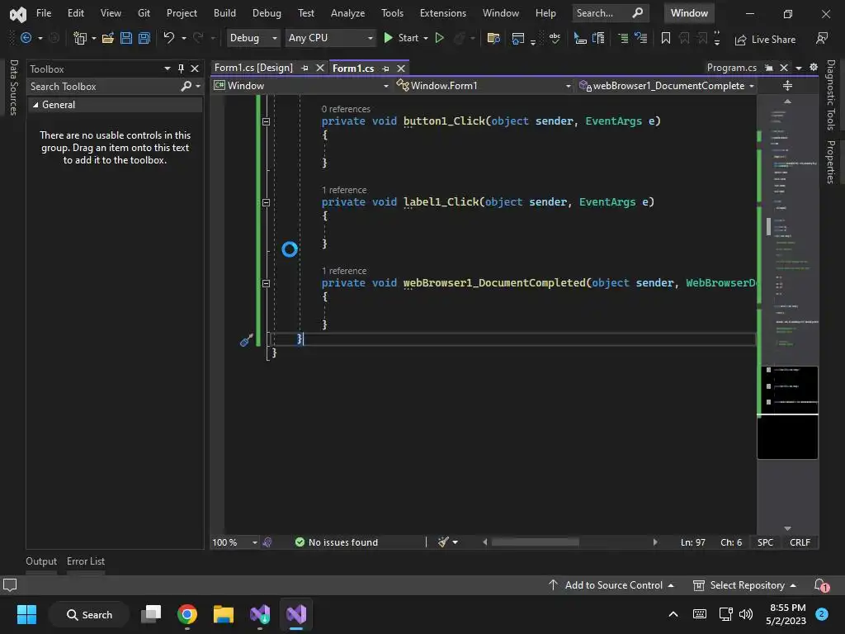This screenshot has height=634, width=845.
Task: Open the Debug menu
Action: coord(267,13)
